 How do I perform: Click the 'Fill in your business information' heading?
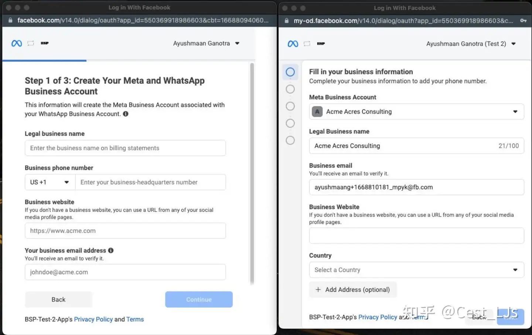point(361,72)
